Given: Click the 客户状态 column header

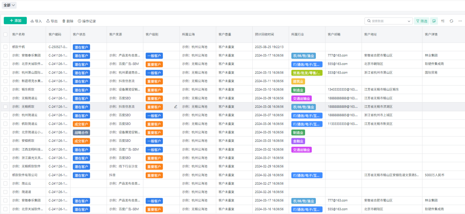Looking at the screenshot, I should [x=79, y=34].
